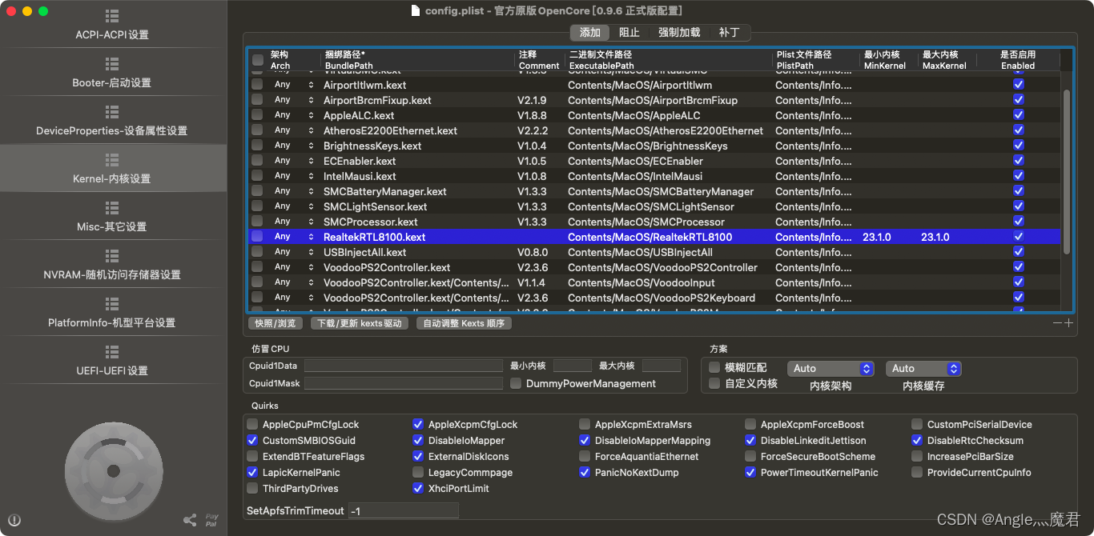Image resolution: width=1094 pixels, height=536 pixels.
Task: Click the info icon at sidebar bottom
Action: tap(14, 520)
